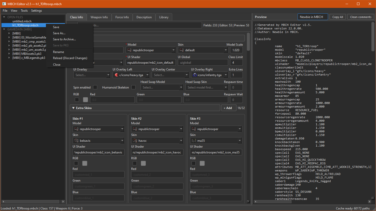Click the Copy All button
Viewport: 376px width, 211px height.
pos(338,17)
